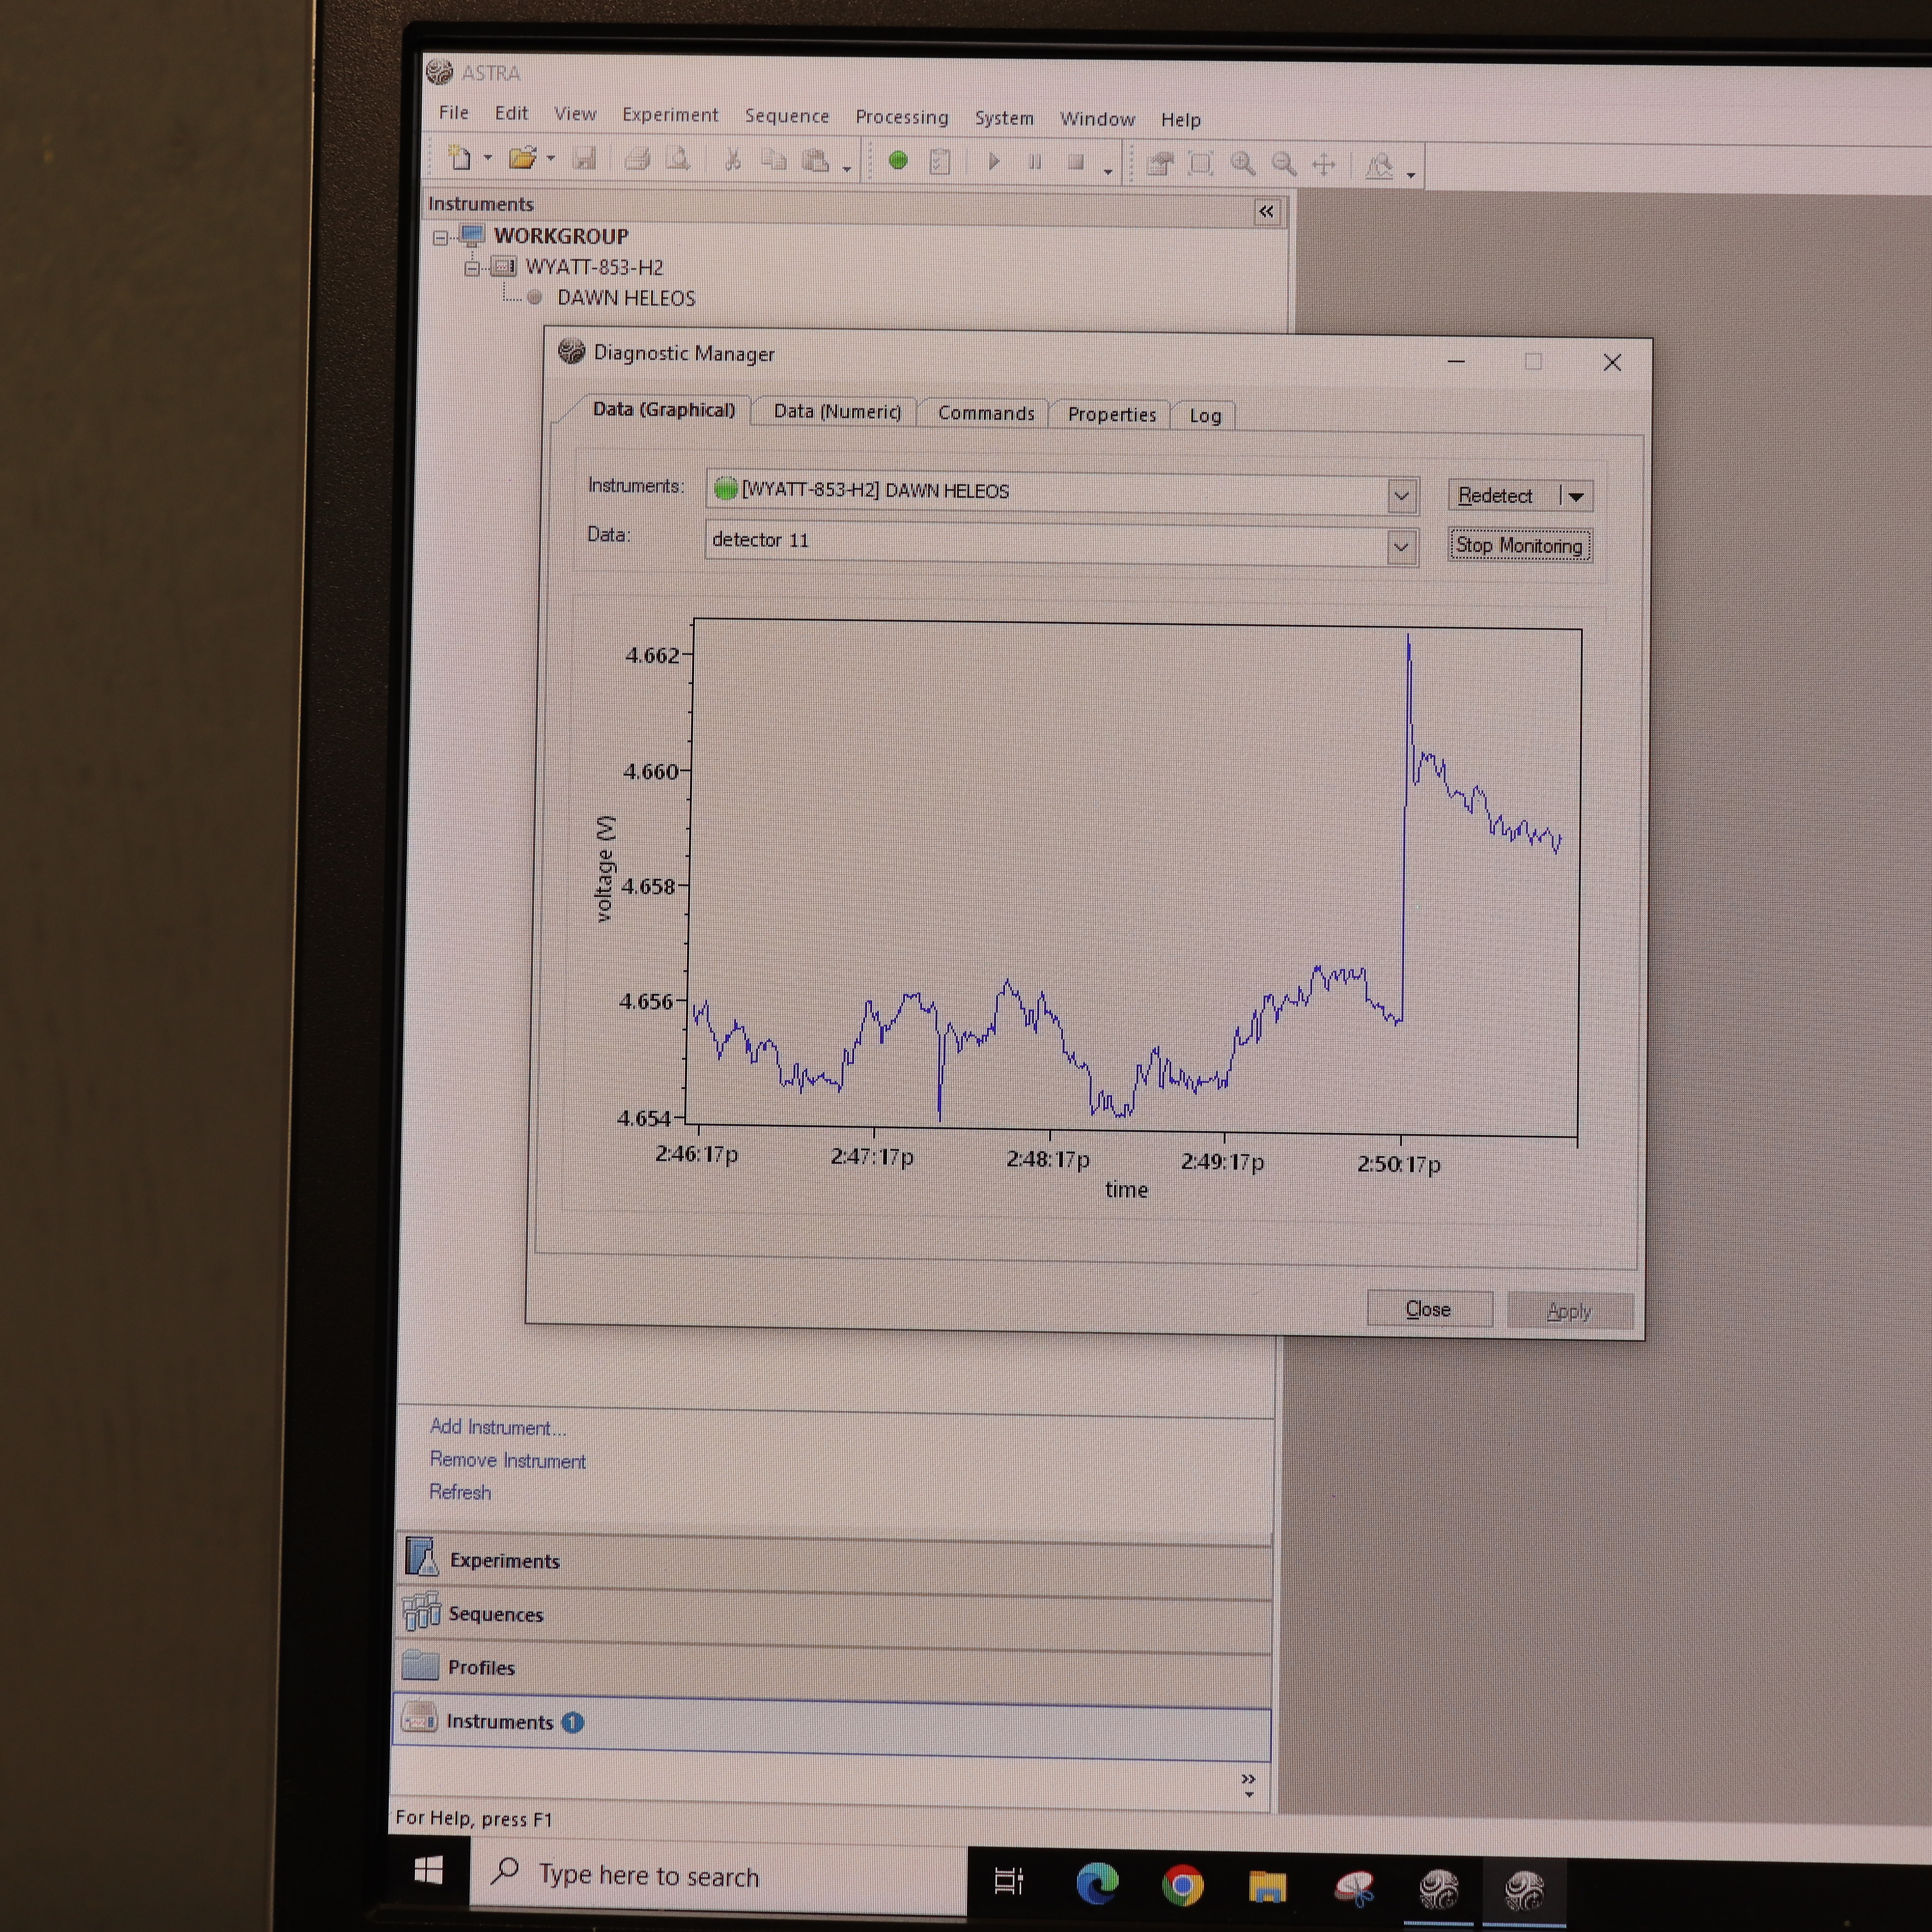The height and width of the screenshot is (1932, 1932).
Task: Open the Help menu
Action: [x=1181, y=120]
